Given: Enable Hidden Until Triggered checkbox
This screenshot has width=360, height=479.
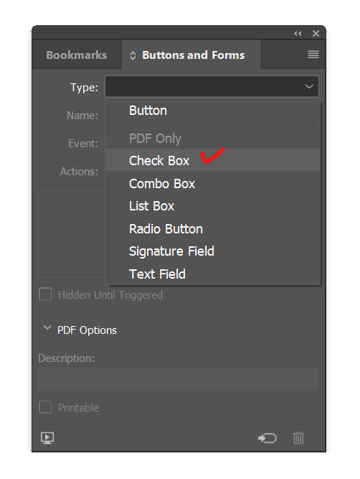Looking at the screenshot, I should tap(45, 294).
